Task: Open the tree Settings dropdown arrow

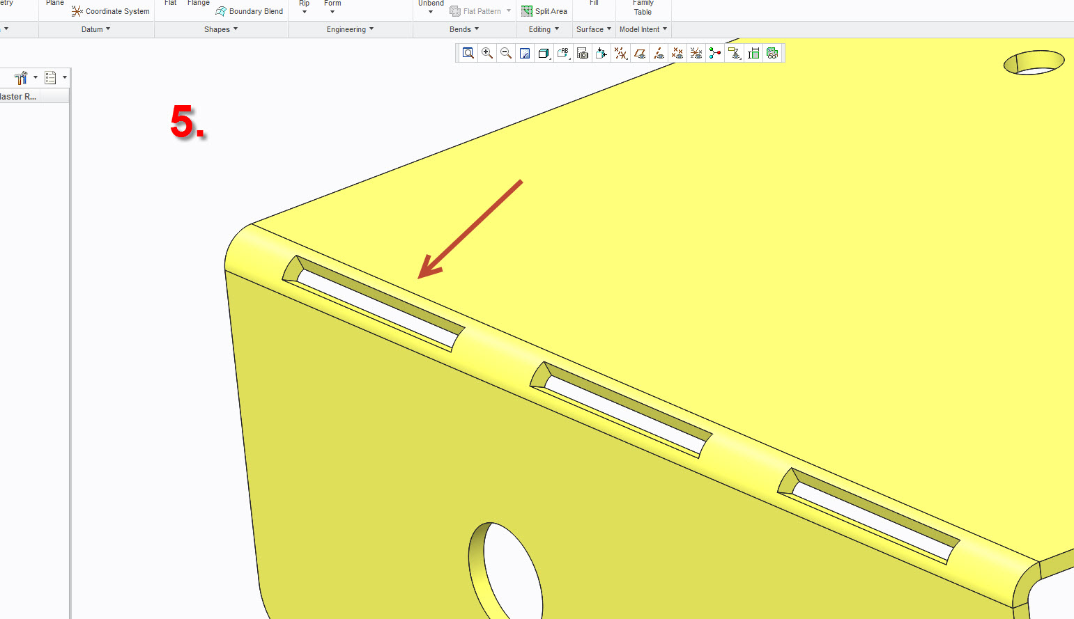Action: tap(36, 77)
